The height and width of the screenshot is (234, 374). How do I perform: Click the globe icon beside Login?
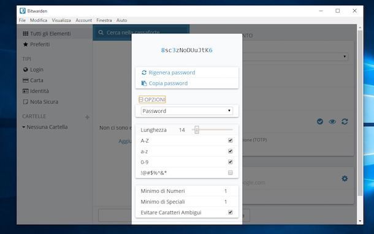click(25, 70)
